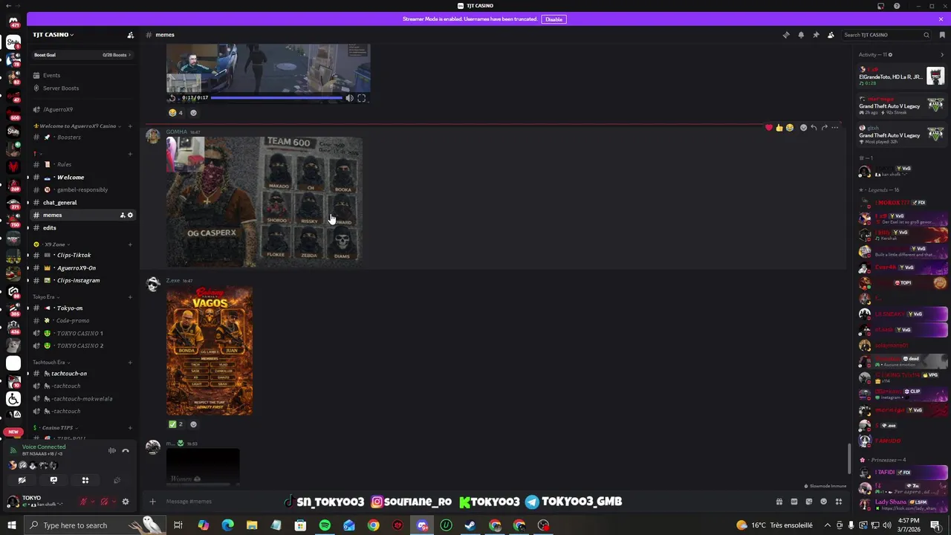The width and height of the screenshot is (951, 535).
Task: Open apps launcher in message bar
Action: tap(839, 502)
